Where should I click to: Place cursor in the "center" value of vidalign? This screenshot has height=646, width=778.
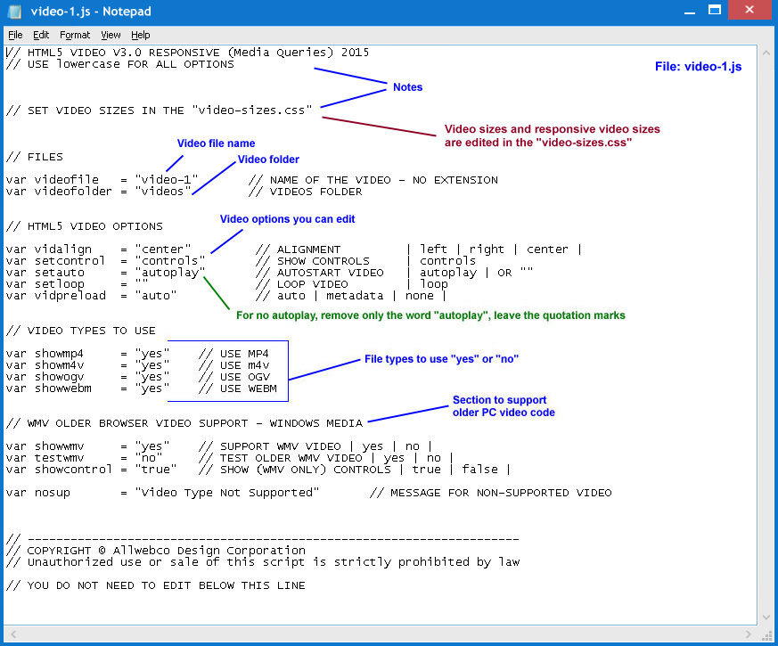pyautogui.click(x=163, y=249)
